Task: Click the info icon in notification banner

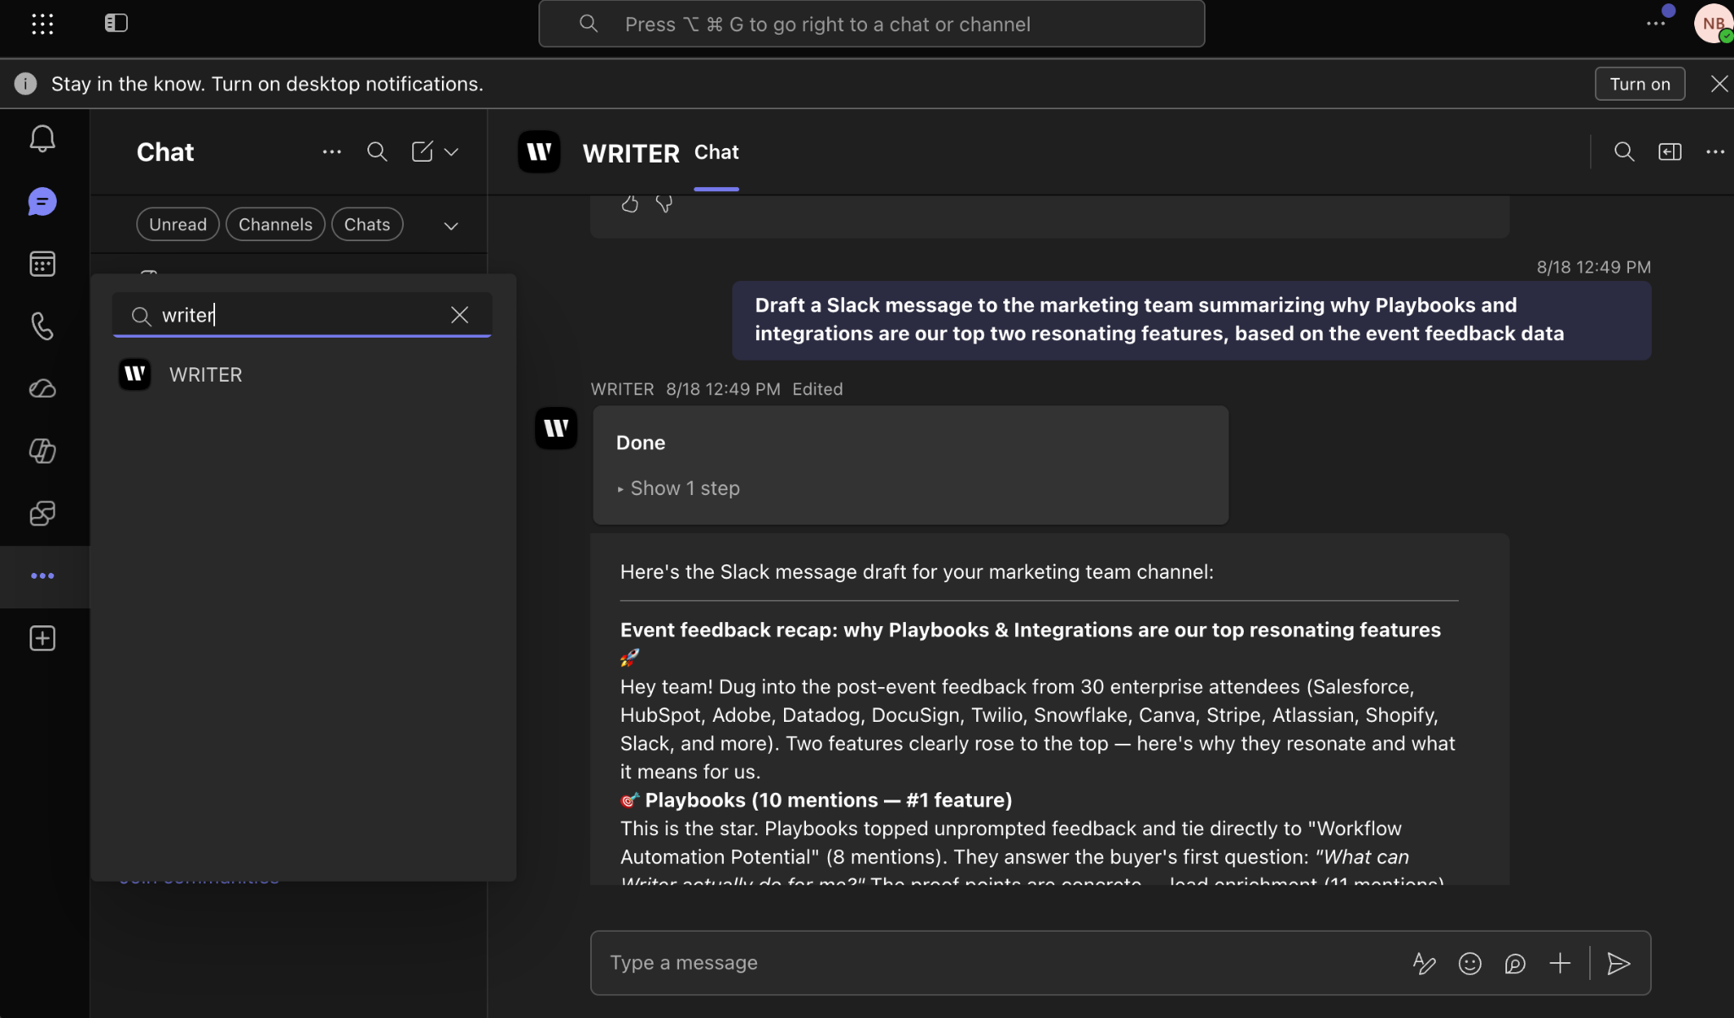Action: [x=25, y=84]
